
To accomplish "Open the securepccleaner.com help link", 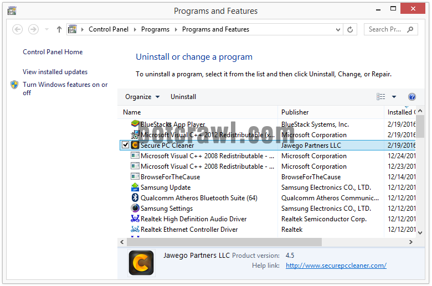I will [336, 266].
